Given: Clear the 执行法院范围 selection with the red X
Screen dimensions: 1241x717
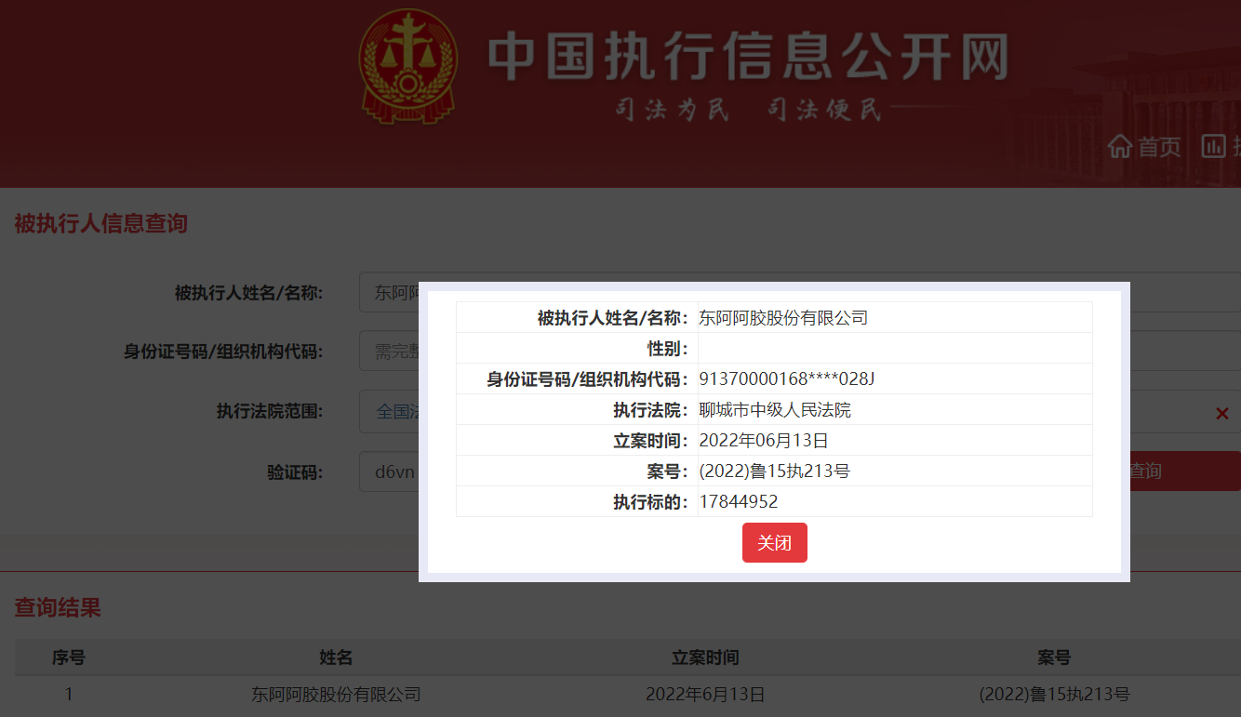Looking at the screenshot, I should point(1222,413).
